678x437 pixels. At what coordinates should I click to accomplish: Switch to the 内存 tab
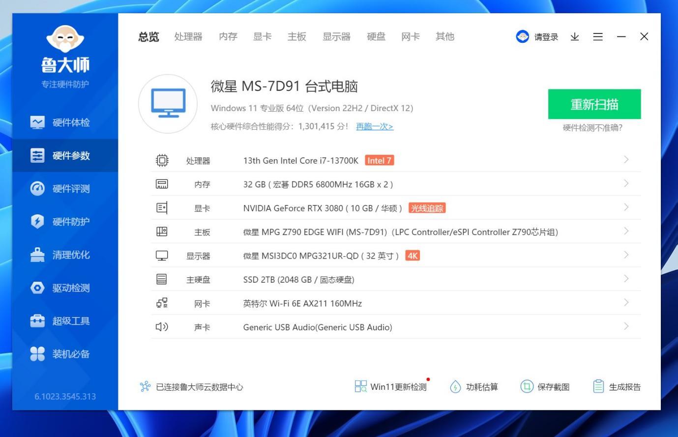(228, 37)
